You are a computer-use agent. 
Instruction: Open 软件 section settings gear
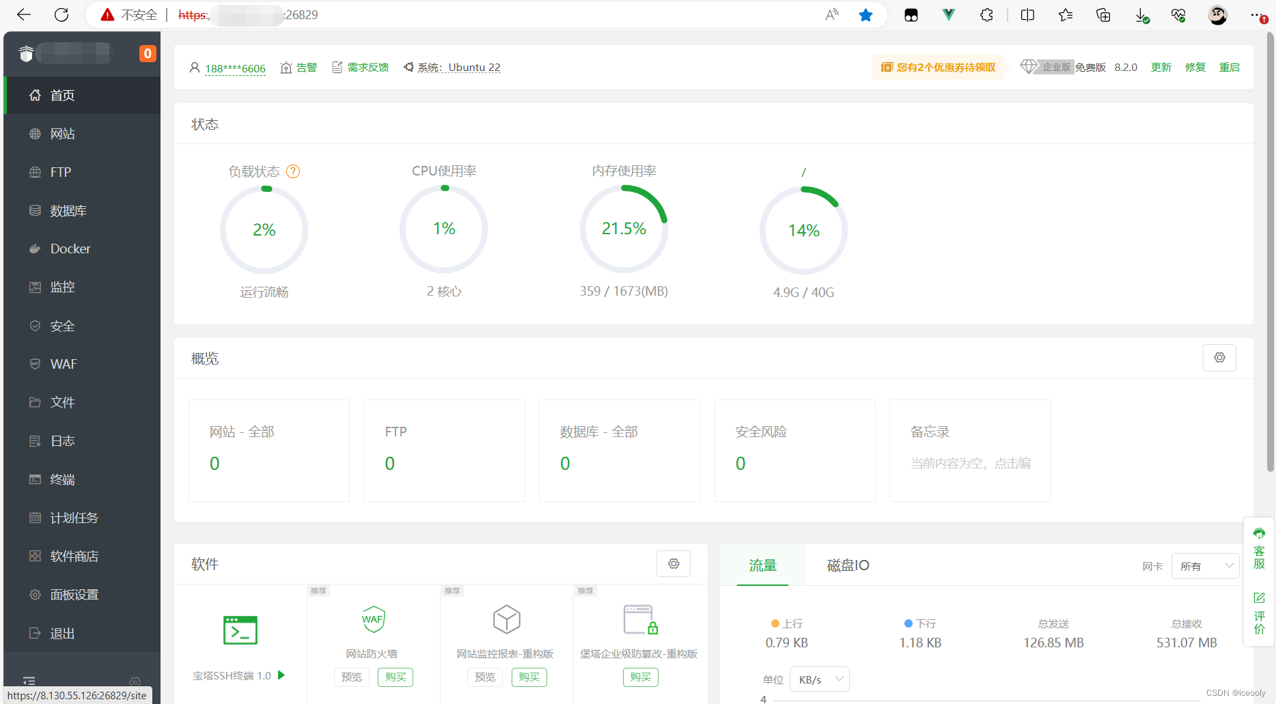coord(674,564)
